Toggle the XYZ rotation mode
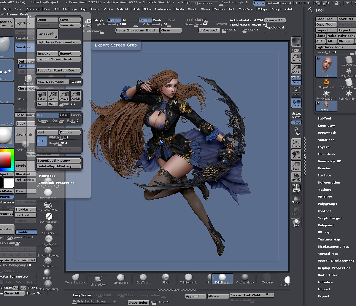 pyautogui.click(x=296, y=122)
